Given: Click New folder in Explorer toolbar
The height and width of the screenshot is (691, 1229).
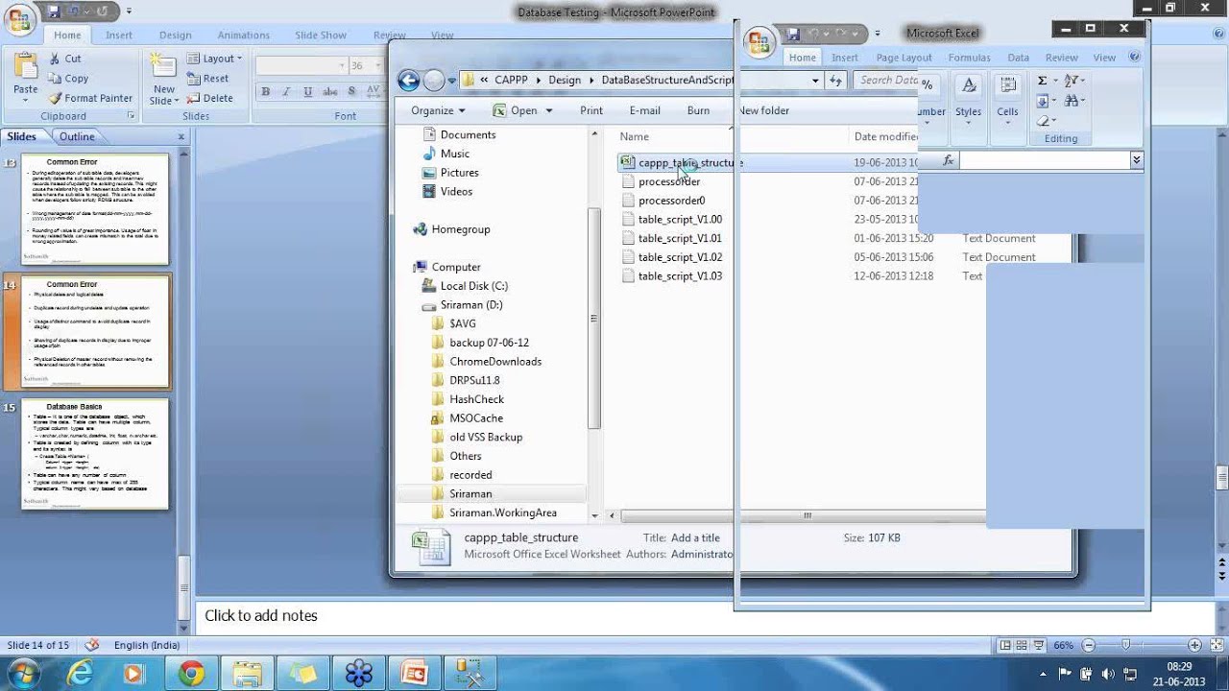Looking at the screenshot, I should (763, 110).
